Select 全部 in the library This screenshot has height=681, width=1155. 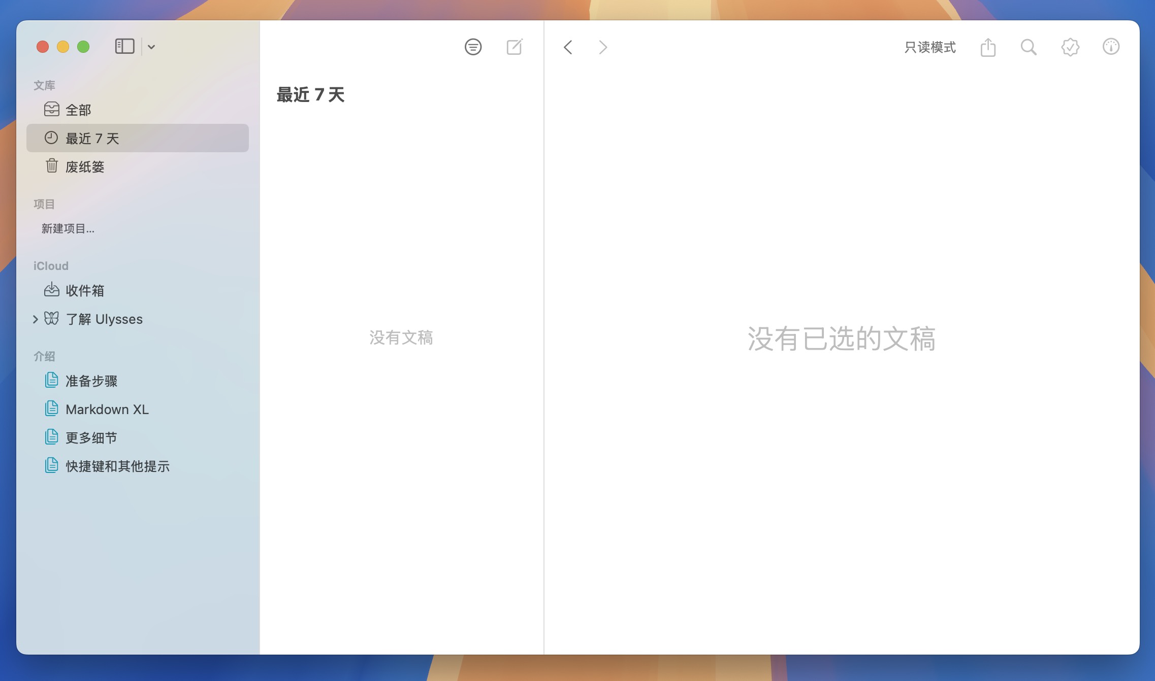(x=138, y=110)
